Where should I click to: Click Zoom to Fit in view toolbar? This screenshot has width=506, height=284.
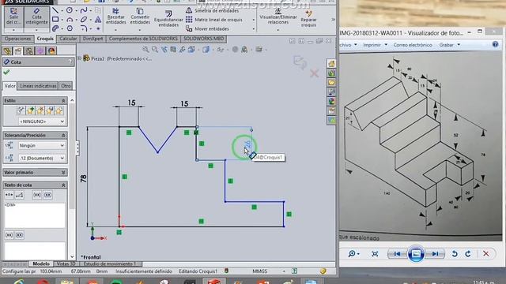[x=145, y=49]
